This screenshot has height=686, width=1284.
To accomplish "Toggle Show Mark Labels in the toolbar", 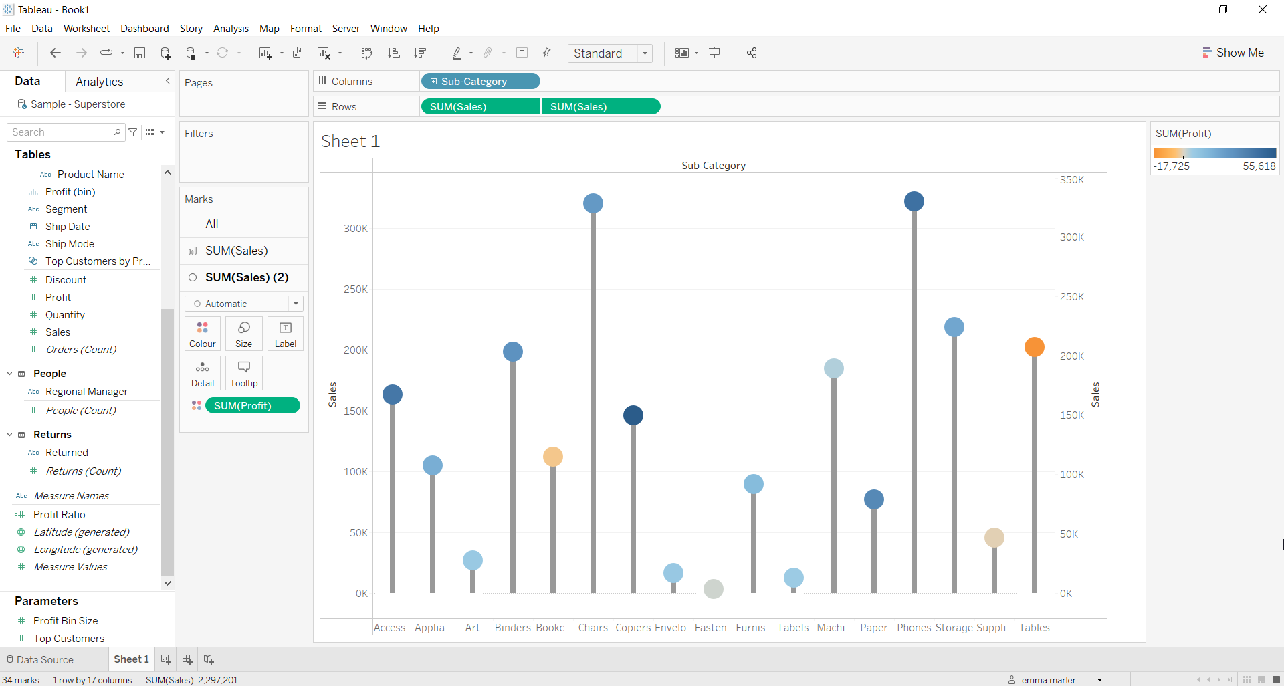I will 522,53.
